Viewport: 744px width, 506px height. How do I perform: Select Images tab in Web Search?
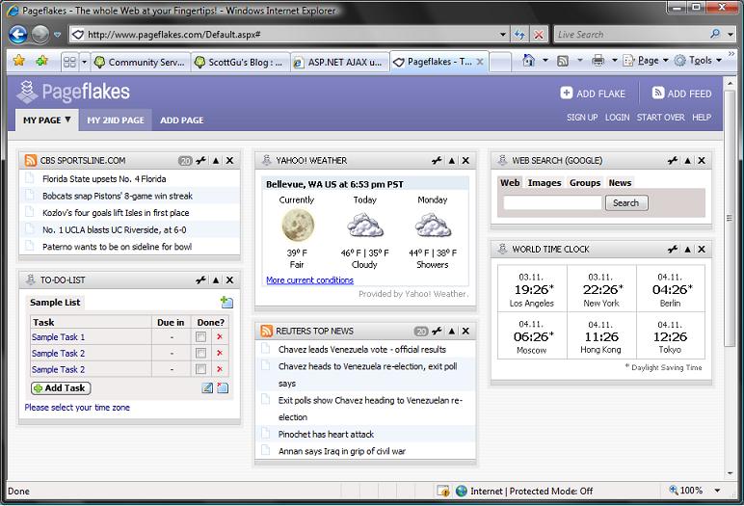click(544, 183)
